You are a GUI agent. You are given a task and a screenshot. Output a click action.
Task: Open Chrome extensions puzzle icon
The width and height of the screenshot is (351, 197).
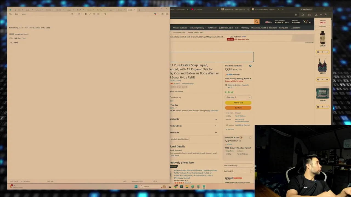tap(302, 15)
